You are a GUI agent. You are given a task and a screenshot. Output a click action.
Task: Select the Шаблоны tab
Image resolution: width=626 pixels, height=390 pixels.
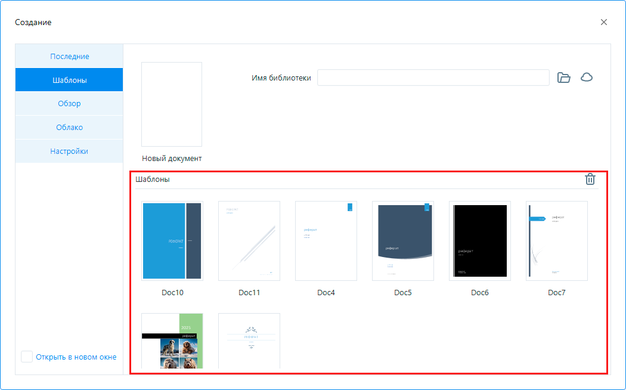pyautogui.click(x=69, y=79)
